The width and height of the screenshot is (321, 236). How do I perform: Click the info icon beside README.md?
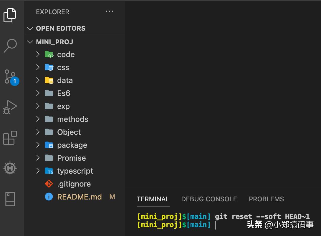pos(49,197)
